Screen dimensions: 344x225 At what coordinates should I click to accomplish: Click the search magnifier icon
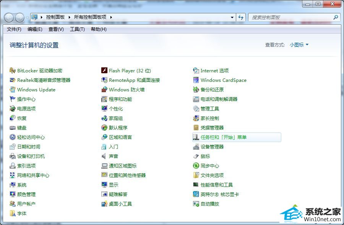[x=336, y=17]
